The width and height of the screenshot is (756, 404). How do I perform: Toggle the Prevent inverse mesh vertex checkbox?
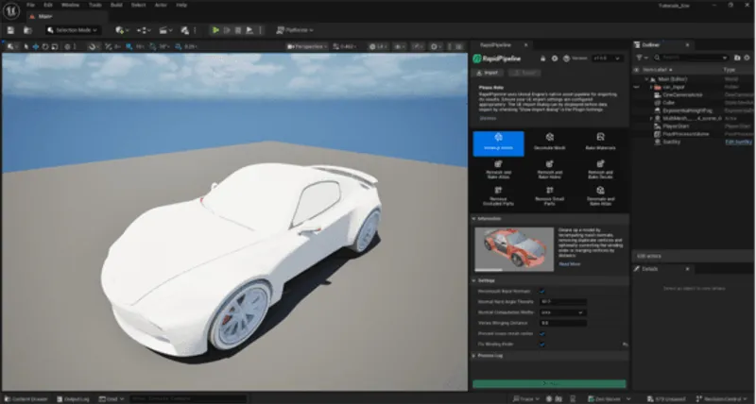click(x=541, y=333)
